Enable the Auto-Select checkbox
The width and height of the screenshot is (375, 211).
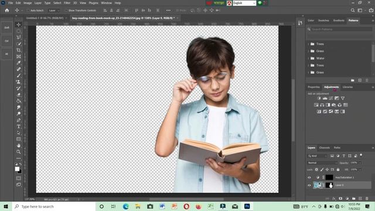(x=28, y=11)
